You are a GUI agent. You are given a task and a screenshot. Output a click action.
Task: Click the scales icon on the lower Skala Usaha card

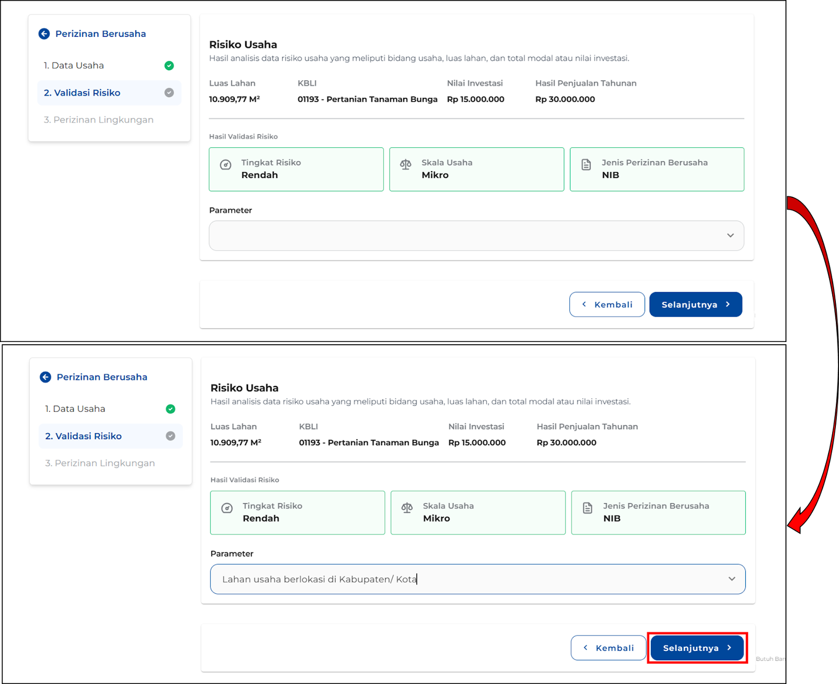[x=407, y=508]
